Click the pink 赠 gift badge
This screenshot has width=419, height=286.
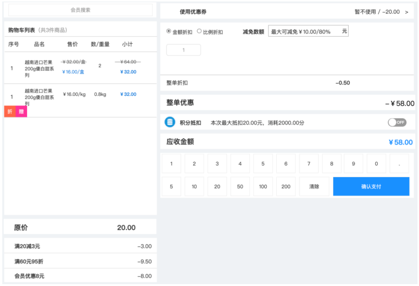[22, 112]
